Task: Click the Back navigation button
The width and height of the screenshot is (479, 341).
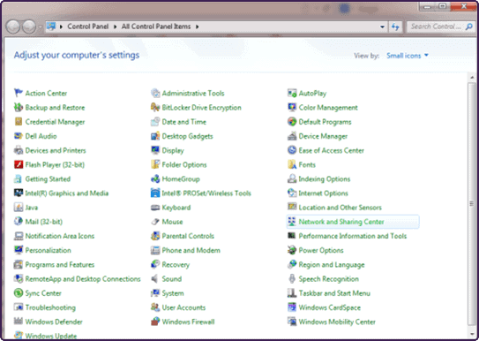Action: (13, 27)
